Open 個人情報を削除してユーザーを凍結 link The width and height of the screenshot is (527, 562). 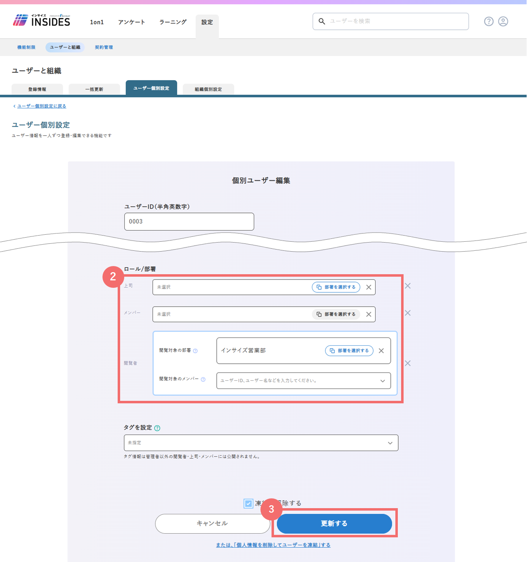point(273,545)
